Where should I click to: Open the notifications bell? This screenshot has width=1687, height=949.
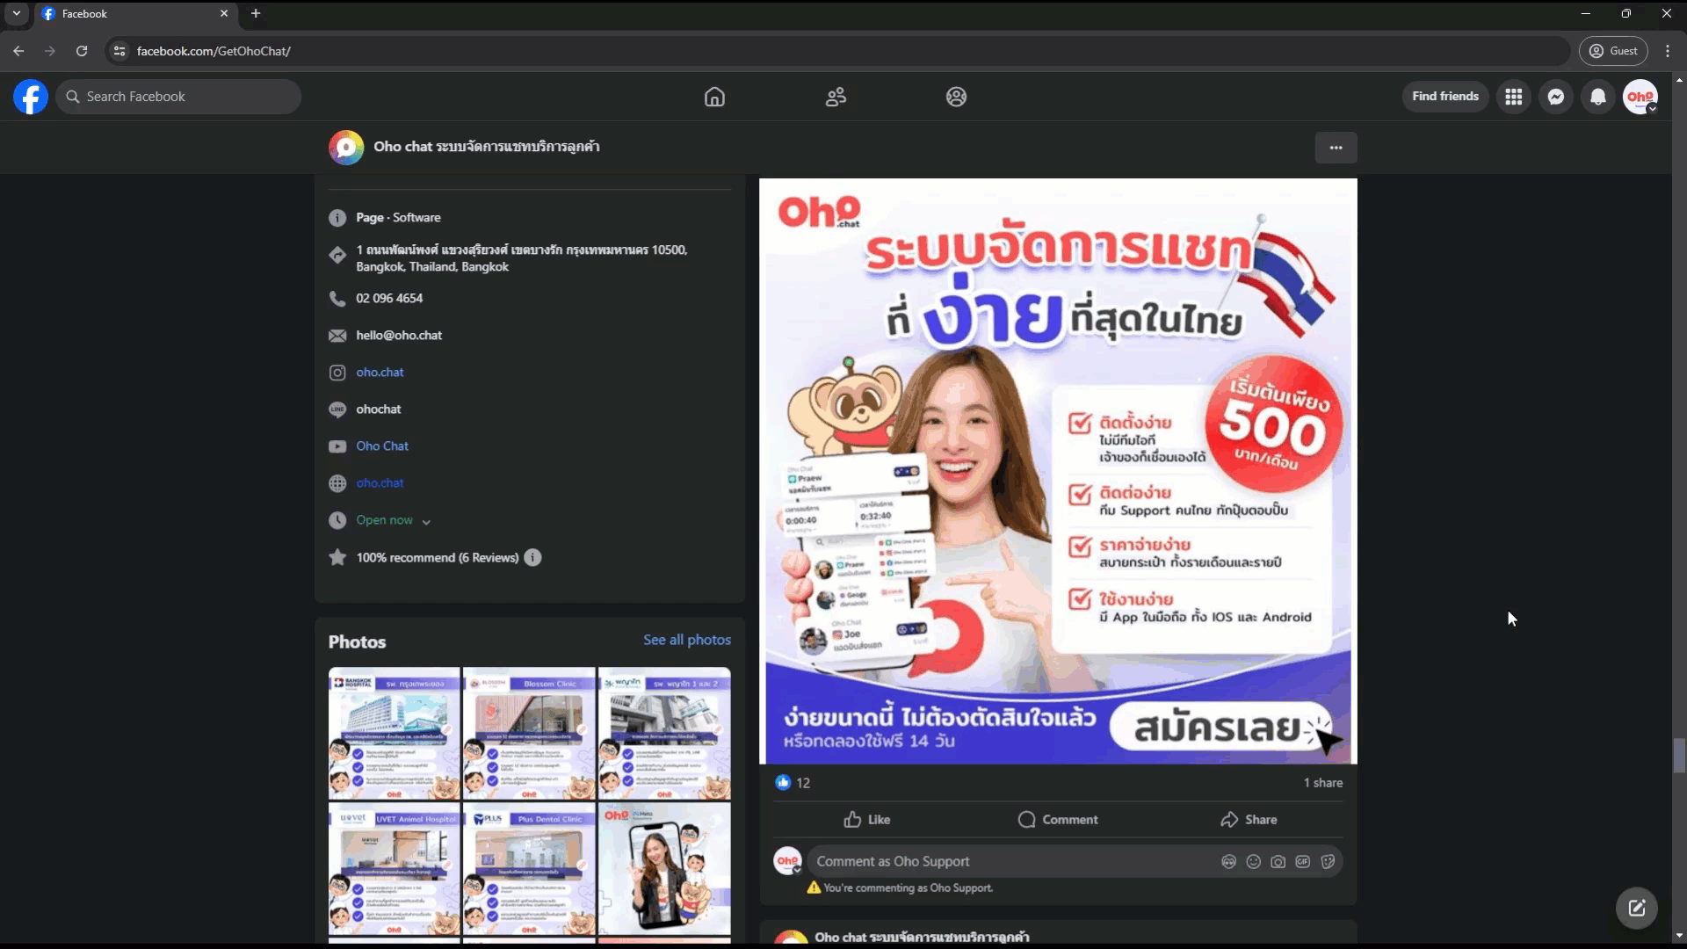coord(1597,97)
